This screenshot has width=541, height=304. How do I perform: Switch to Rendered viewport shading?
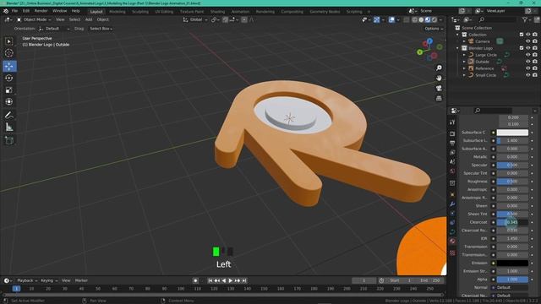[x=434, y=20]
